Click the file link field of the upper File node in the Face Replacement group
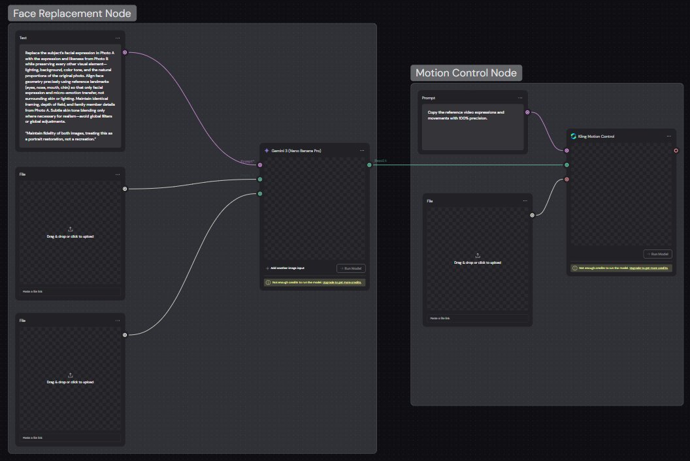This screenshot has width=690, height=461. pos(71,291)
